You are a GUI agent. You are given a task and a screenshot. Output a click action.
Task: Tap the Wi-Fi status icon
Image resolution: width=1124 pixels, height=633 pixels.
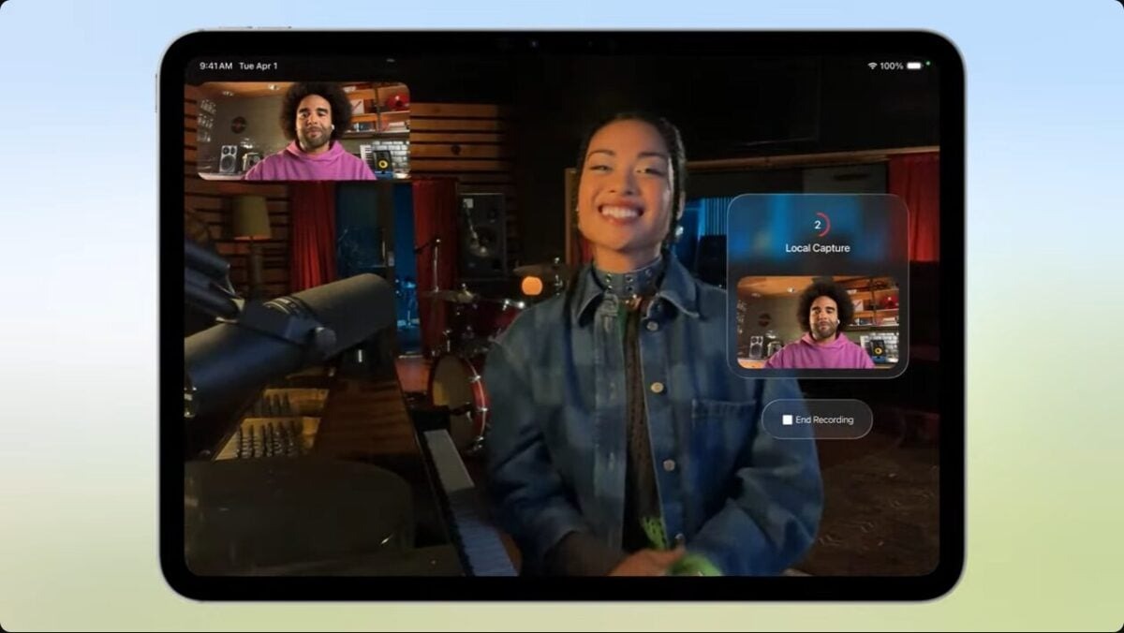(872, 66)
